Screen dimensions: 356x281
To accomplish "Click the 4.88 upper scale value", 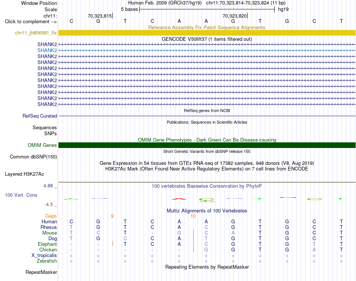I will tap(48, 186).
